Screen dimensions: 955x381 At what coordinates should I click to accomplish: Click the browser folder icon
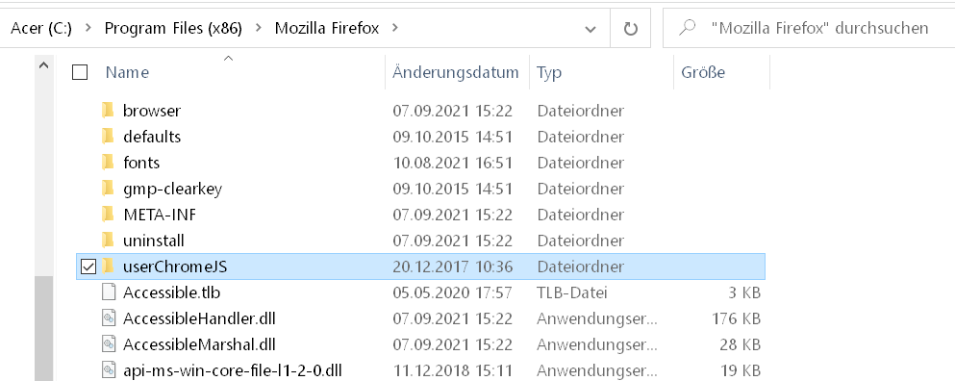[108, 111]
